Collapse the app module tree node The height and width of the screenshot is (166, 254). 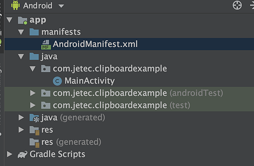9,20
